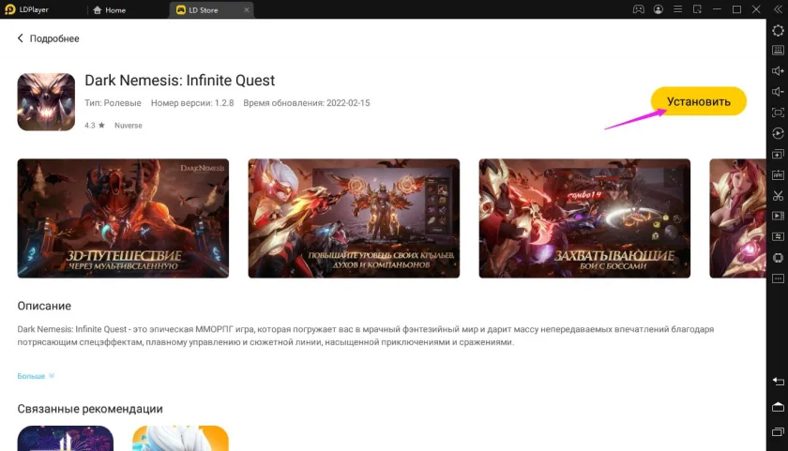Open the wings and companions screenshot thumbnail
This screenshot has width=788, height=451.
click(x=354, y=218)
